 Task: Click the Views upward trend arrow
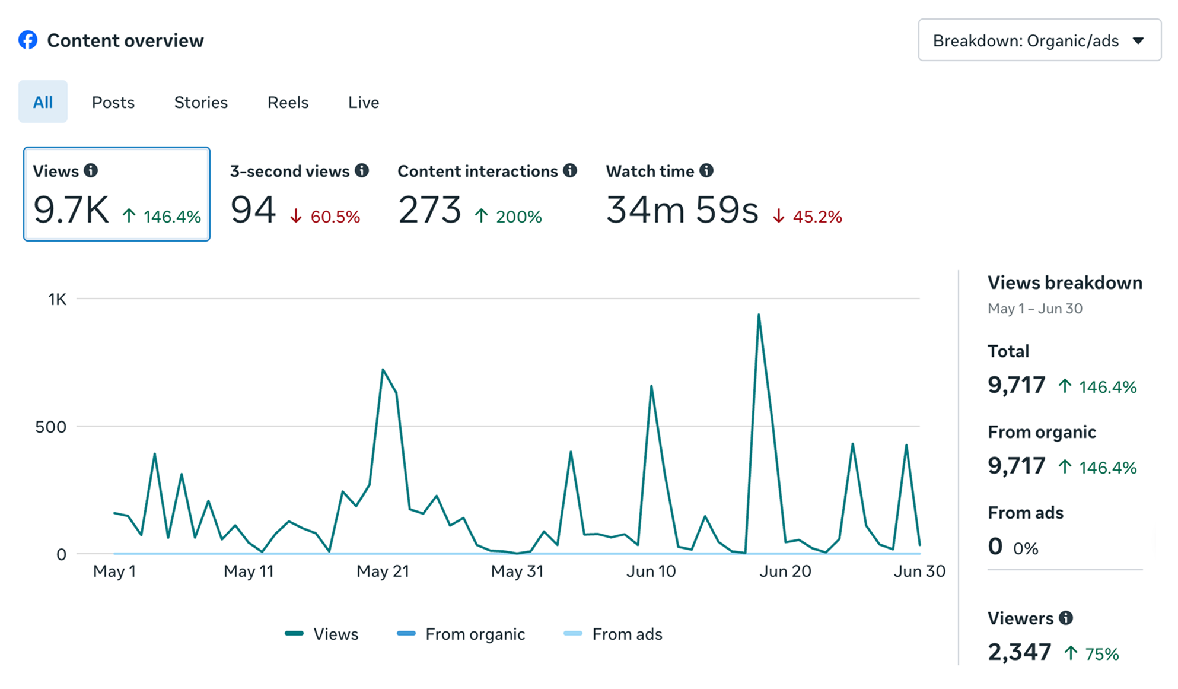click(129, 215)
